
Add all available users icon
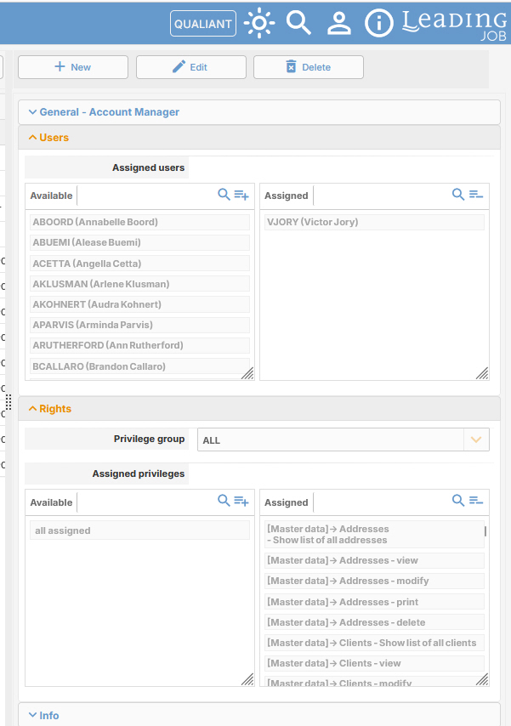(241, 195)
